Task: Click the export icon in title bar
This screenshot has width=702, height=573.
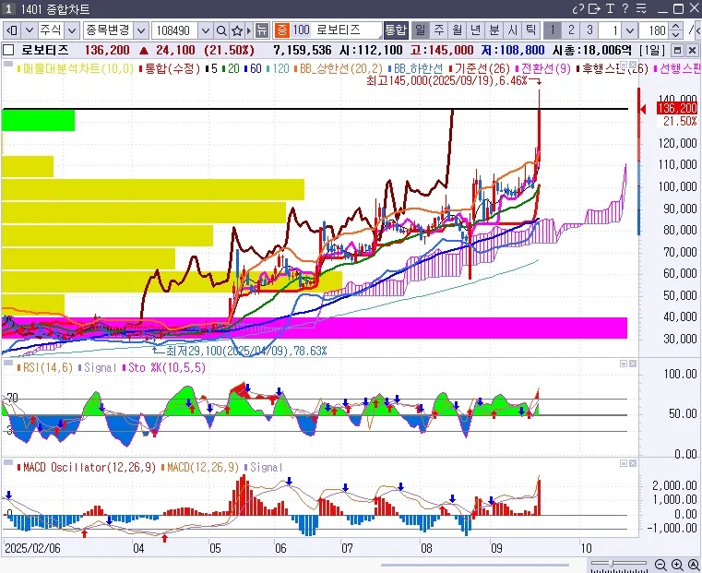Action: [x=594, y=8]
